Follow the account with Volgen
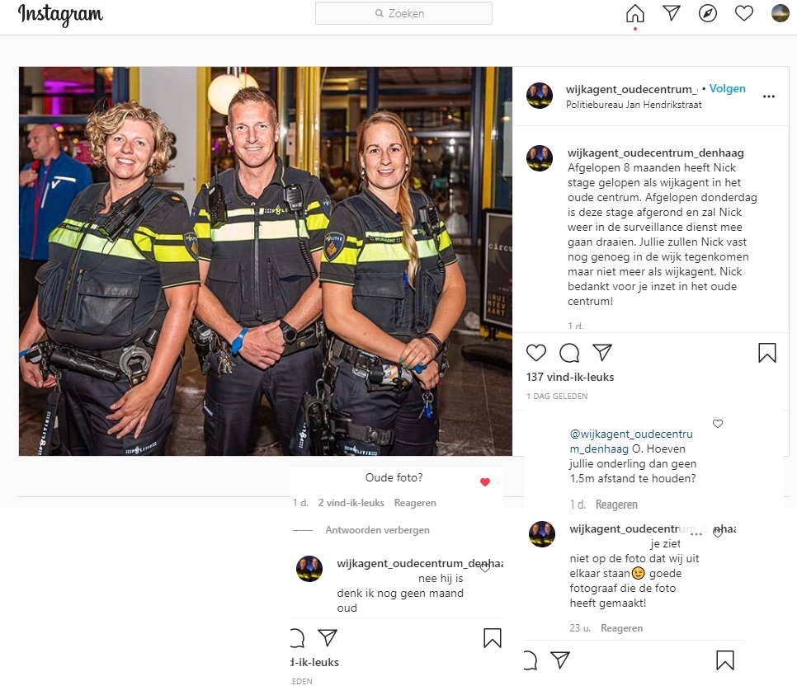 point(728,88)
